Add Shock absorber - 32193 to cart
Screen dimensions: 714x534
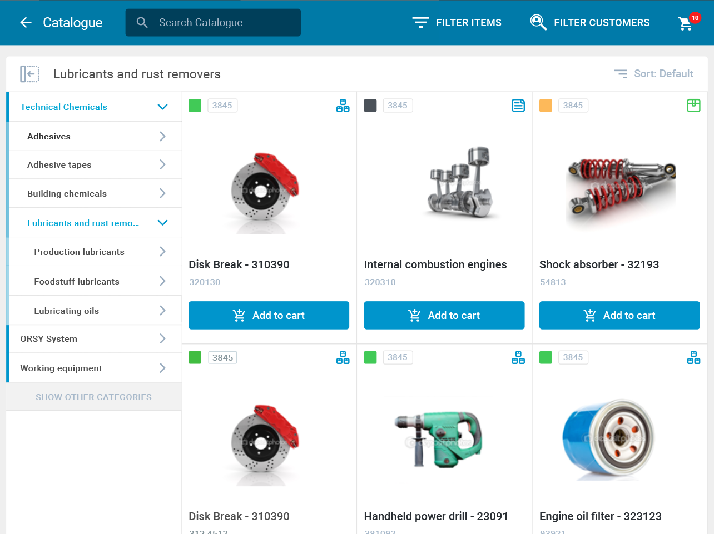pyautogui.click(x=619, y=315)
